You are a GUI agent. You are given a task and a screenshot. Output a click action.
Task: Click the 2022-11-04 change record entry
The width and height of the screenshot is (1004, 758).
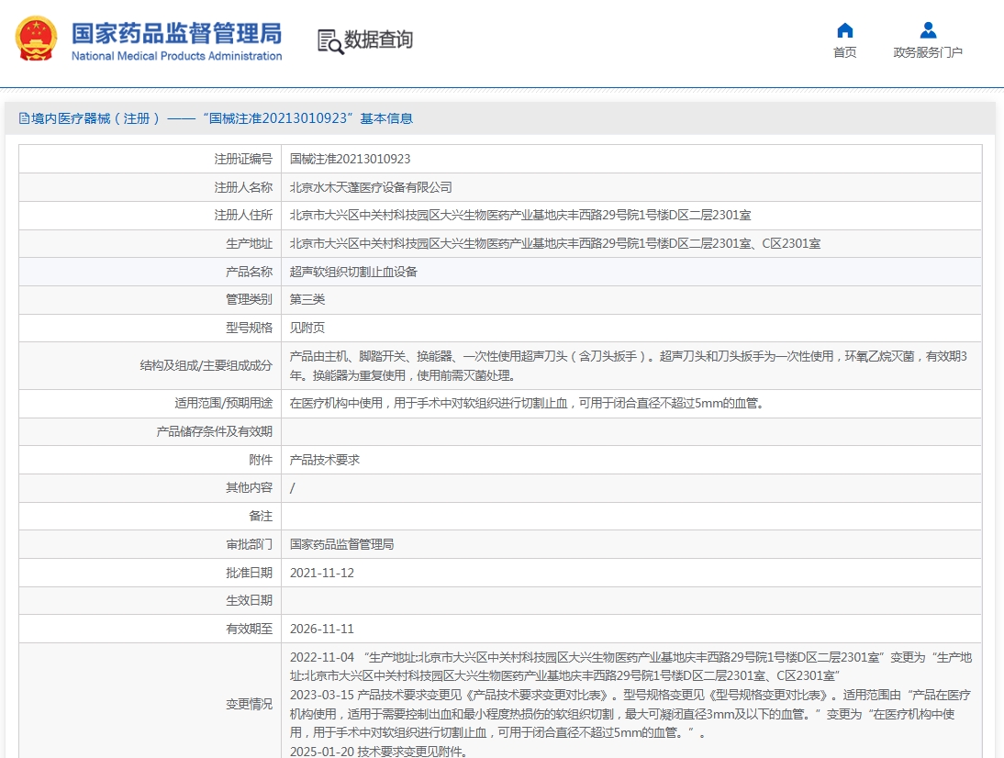tap(630, 666)
